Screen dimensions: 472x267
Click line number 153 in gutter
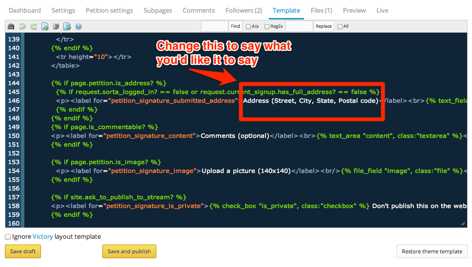(14, 162)
